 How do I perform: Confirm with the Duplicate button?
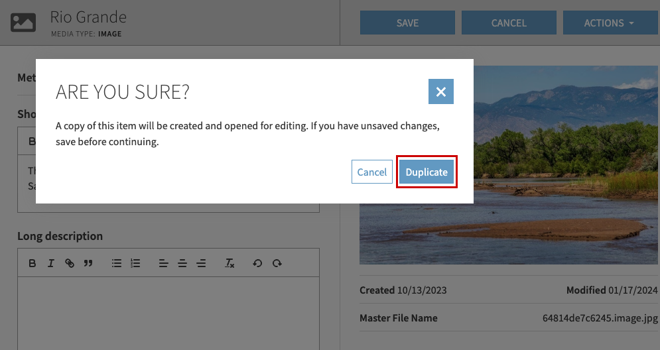coord(427,172)
